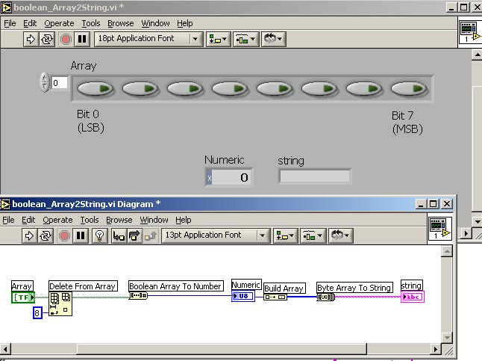Toggle Highlight Execution light bulb

click(x=99, y=236)
